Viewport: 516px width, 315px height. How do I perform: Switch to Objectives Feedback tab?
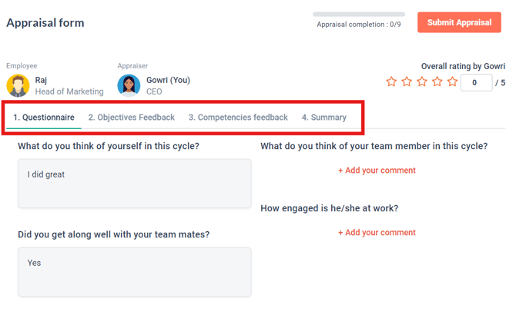(131, 118)
